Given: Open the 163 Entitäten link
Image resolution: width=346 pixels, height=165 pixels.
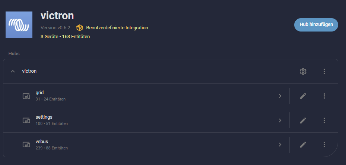Looking at the screenshot, I should [76, 37].
